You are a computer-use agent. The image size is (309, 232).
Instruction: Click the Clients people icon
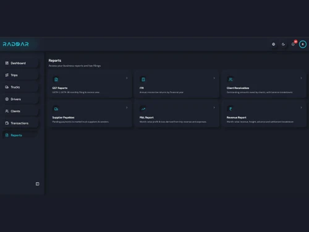(x=7, y=111)
